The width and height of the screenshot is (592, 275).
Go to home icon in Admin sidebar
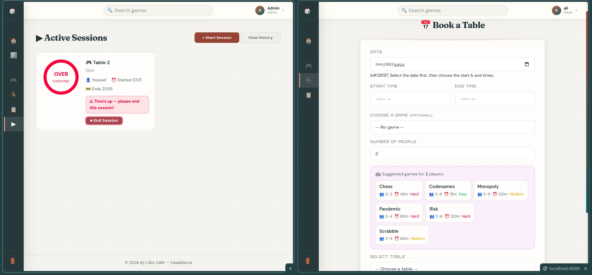click(x=14, y=41)
